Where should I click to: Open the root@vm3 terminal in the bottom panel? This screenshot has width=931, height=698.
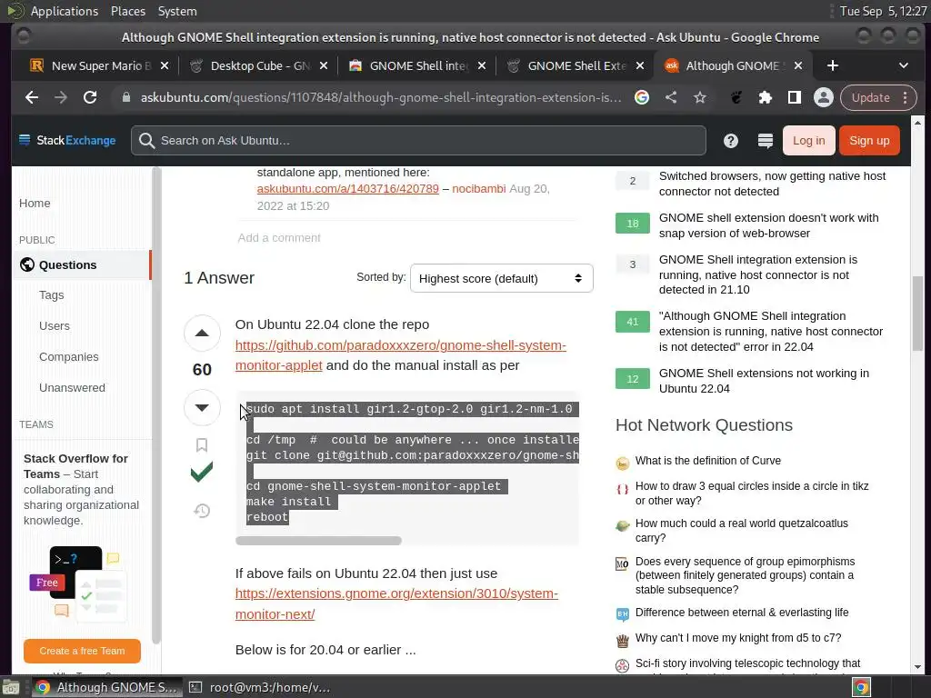[259, 687]
